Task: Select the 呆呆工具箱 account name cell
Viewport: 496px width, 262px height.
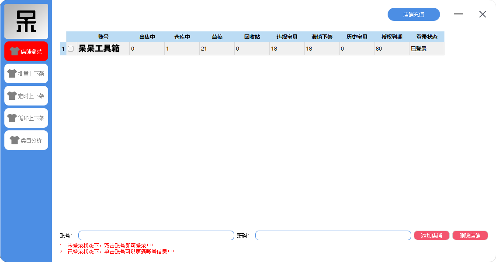Action: (104, 49)
